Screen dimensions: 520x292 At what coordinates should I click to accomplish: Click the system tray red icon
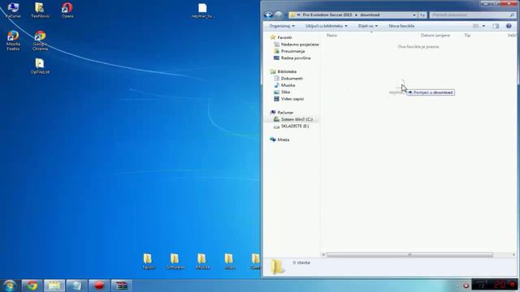click(x=466, y=286)
